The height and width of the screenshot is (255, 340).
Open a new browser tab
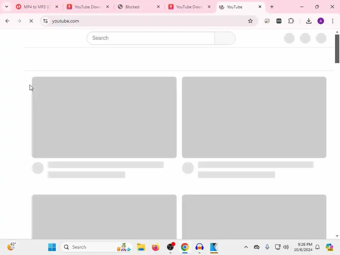(x=272, y=7)
